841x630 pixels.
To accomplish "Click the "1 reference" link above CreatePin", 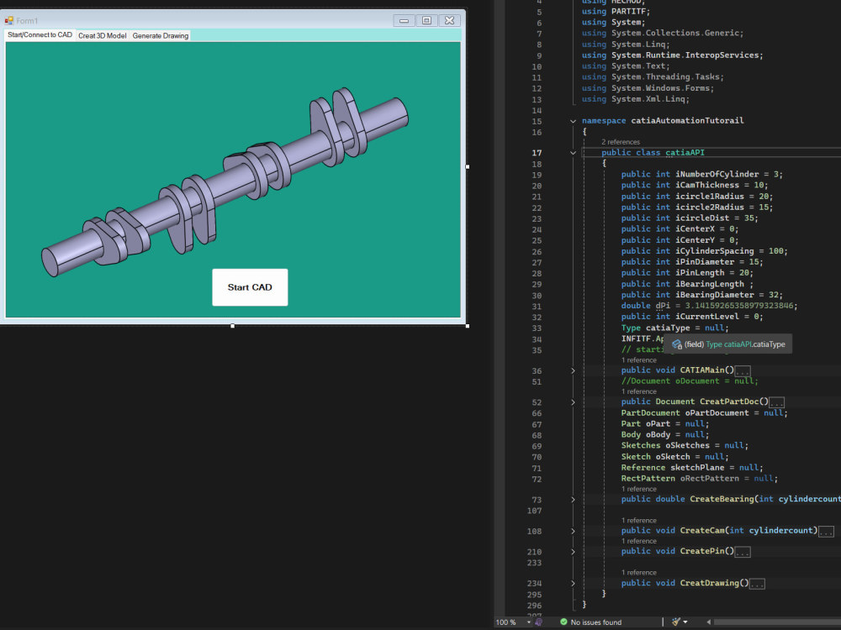I will [x=639, y=541].
